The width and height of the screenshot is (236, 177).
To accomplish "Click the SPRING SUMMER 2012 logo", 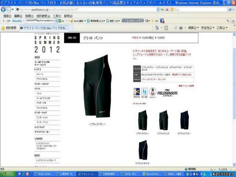I will click(x=47, y=43).
